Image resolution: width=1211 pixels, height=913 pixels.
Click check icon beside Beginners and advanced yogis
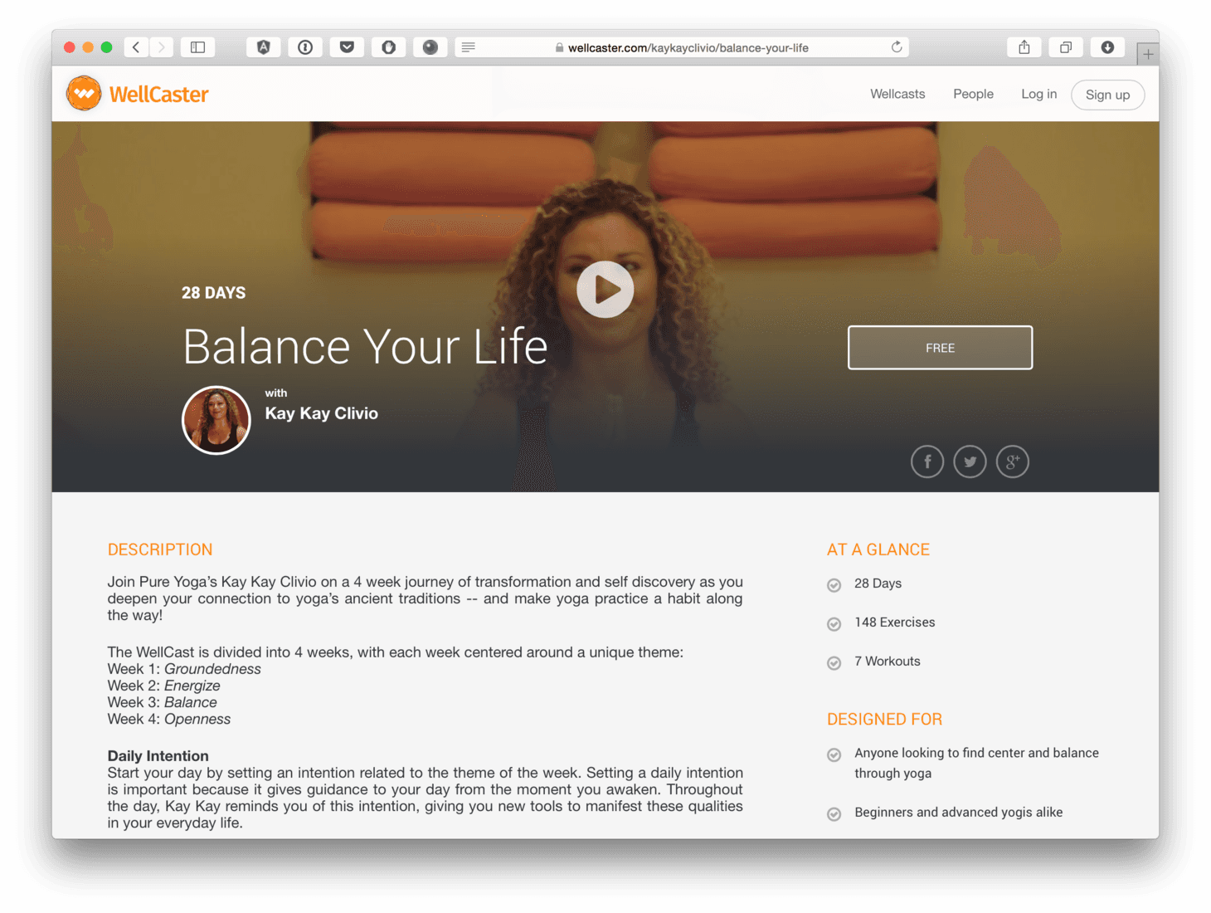834,814
